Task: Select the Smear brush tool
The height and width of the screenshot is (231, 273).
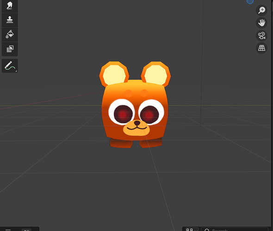Action: [10, 6]
